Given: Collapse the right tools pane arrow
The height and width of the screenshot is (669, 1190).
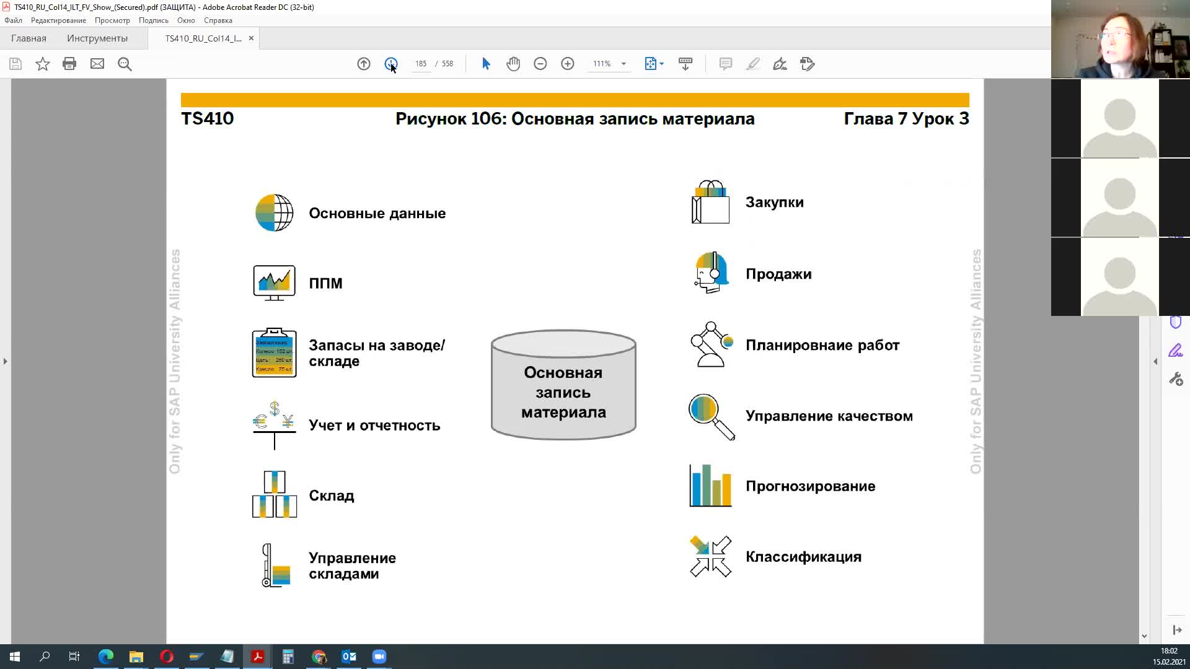Looking at the screenshot, I should [1155, 361].
